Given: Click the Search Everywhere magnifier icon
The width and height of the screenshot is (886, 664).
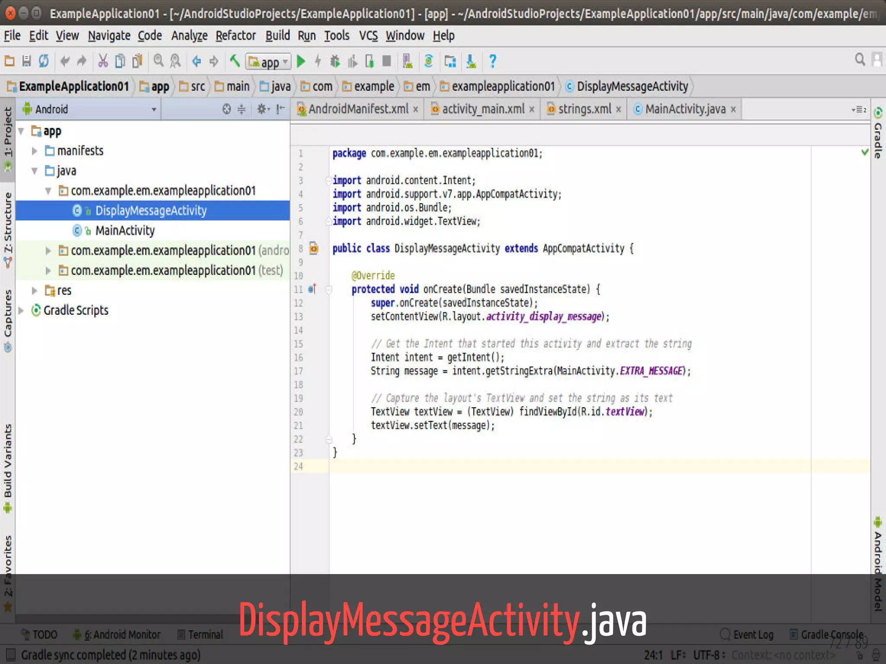Looking at the screenshot, I should pos(860,59).
